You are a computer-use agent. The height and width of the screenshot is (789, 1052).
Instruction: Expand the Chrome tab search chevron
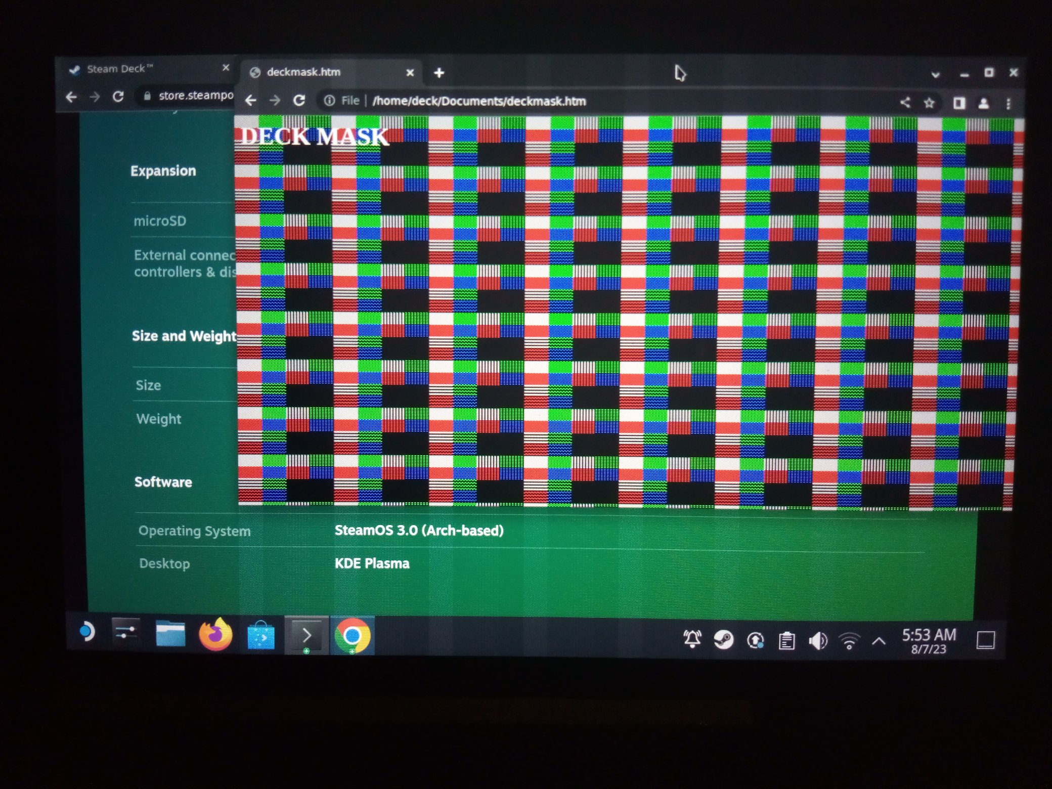click(936, 75)
